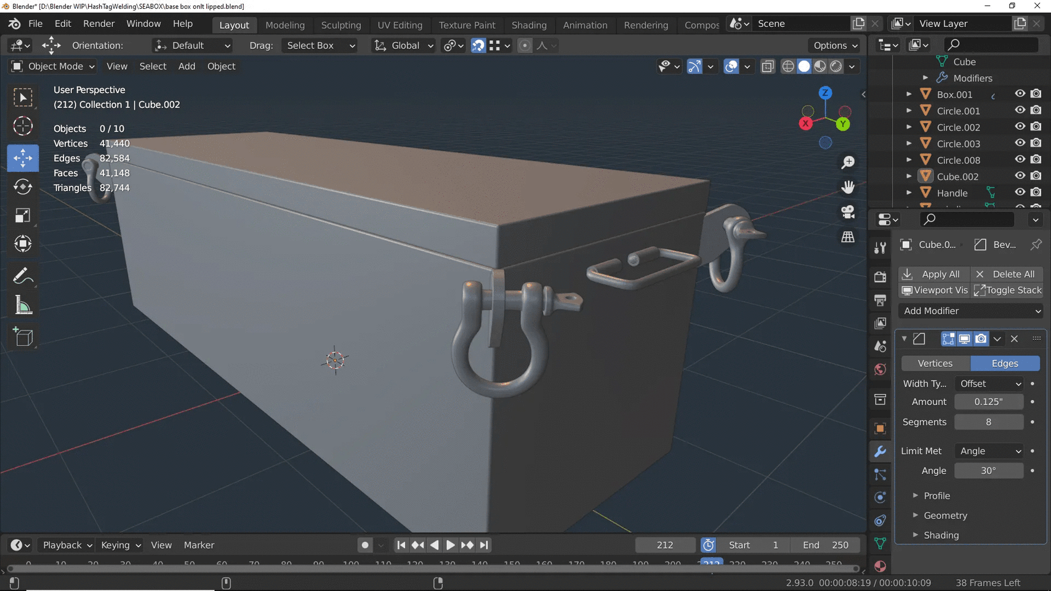This screenshot has width=1051, height=591.
Task: Activate the 3D Cursor tool
Action: (x=23, y=126)
